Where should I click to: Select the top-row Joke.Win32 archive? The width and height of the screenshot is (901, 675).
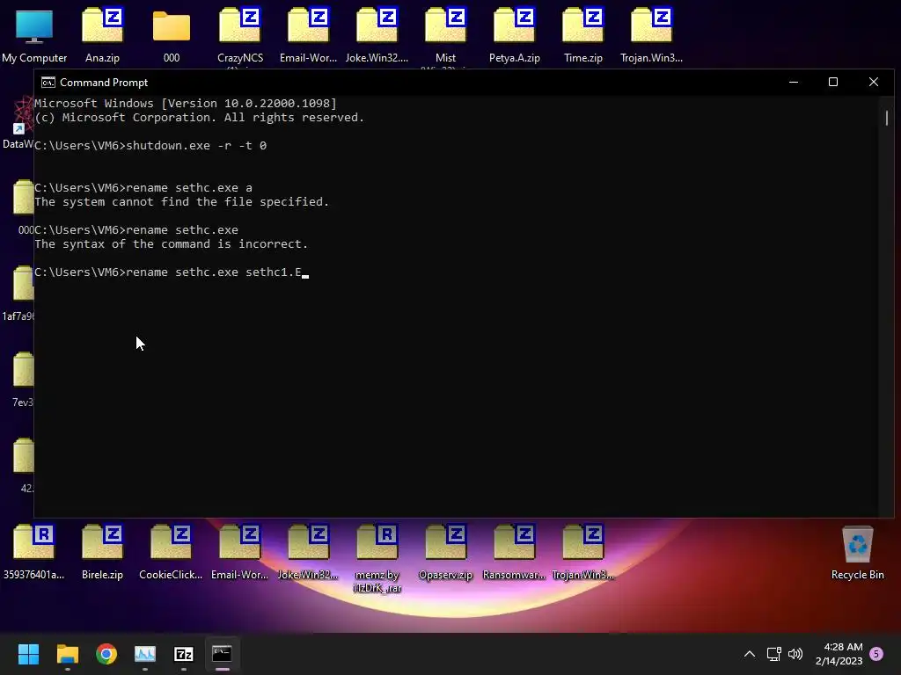[377, 35]
